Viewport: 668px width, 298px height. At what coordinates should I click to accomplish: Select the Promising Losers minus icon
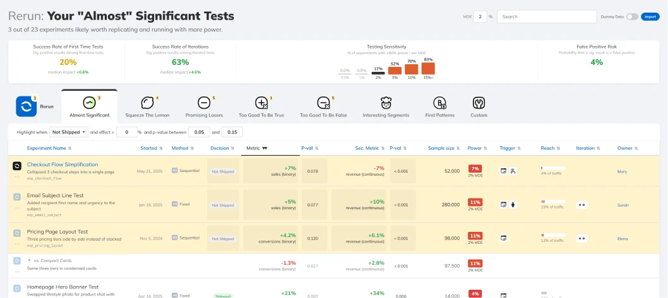click(204, 103)
